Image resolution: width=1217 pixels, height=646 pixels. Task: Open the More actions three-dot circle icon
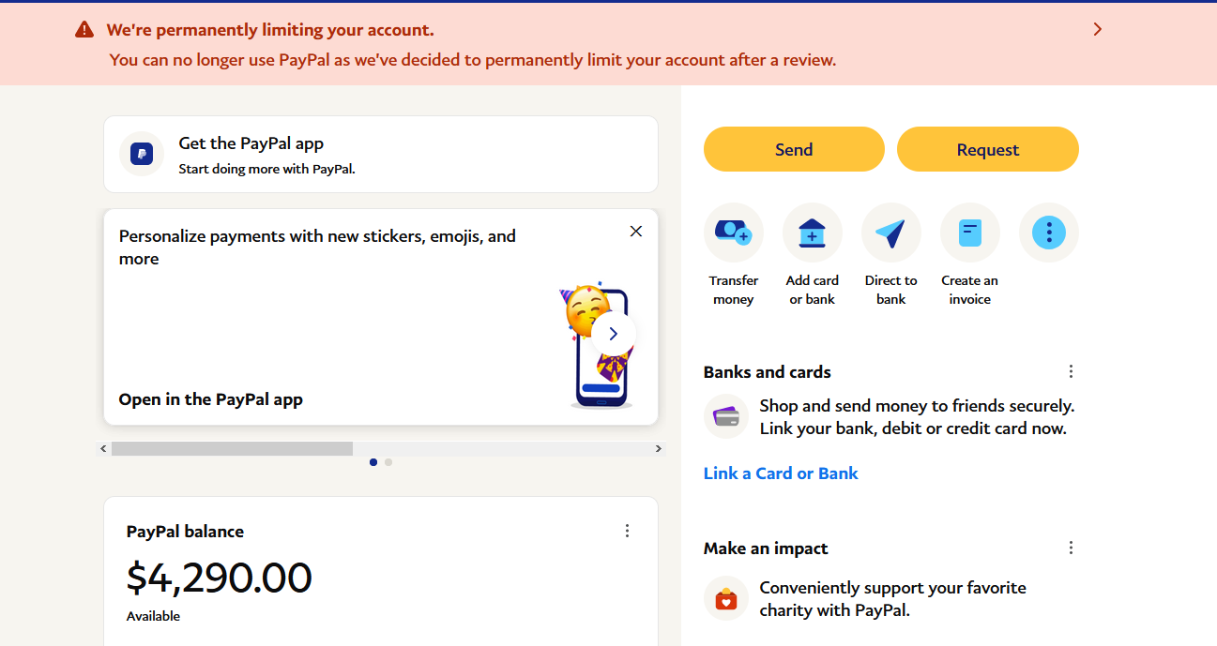point(1049,233)
